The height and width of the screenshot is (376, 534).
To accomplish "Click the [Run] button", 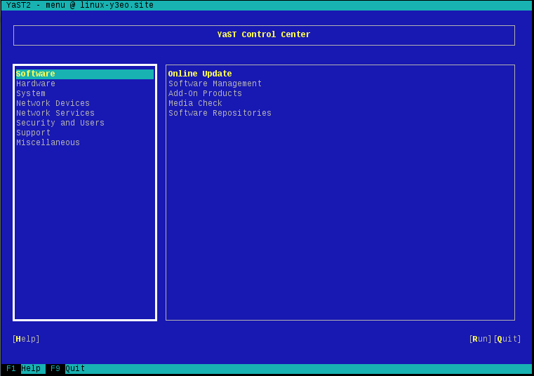I will (480, 340).
